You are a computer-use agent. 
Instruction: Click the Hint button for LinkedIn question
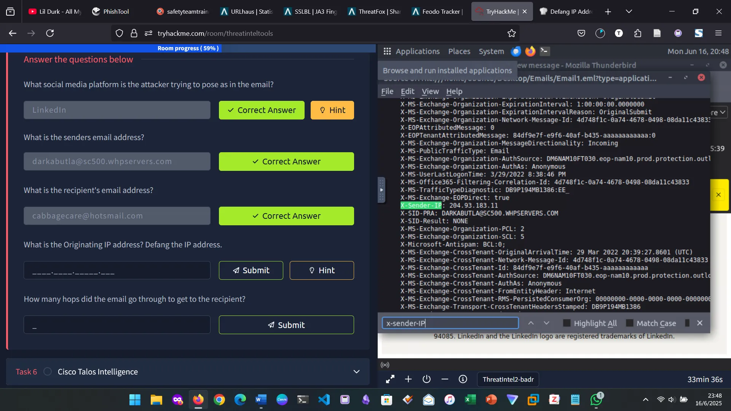pyautogui.click(x=332, y=110)
